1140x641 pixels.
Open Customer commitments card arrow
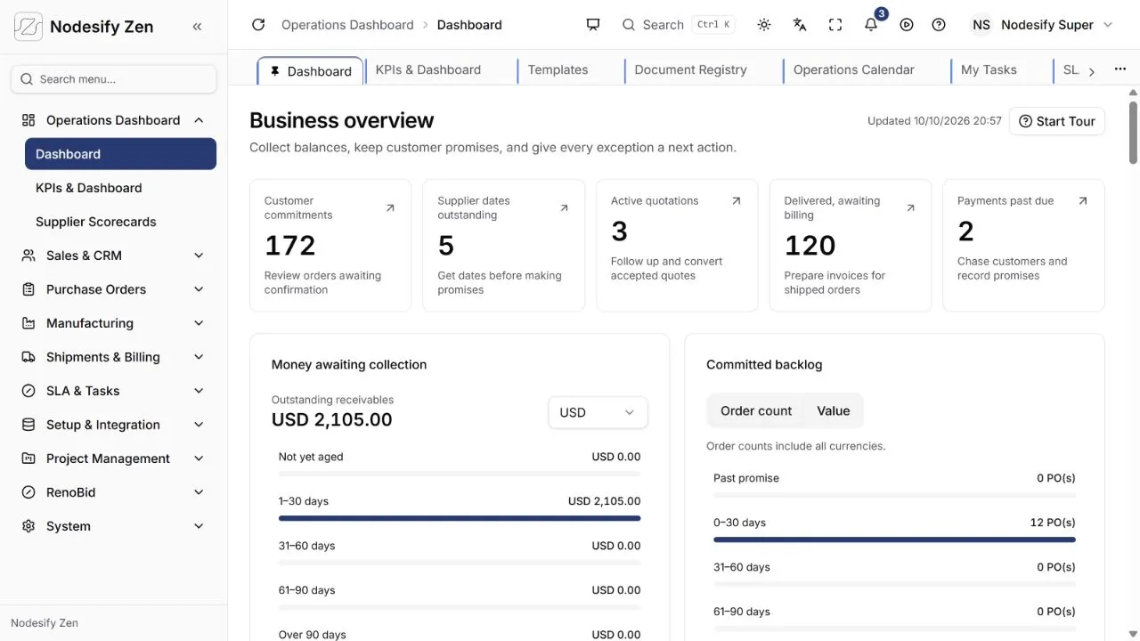pos(390,207)
